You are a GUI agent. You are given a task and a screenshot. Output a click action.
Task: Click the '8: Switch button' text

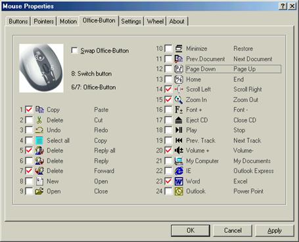coord(91,74)
